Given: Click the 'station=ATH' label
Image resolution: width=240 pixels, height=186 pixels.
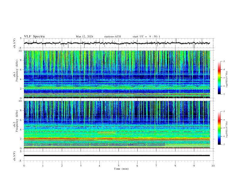Looking at the screenshot, I should [112, 36].
